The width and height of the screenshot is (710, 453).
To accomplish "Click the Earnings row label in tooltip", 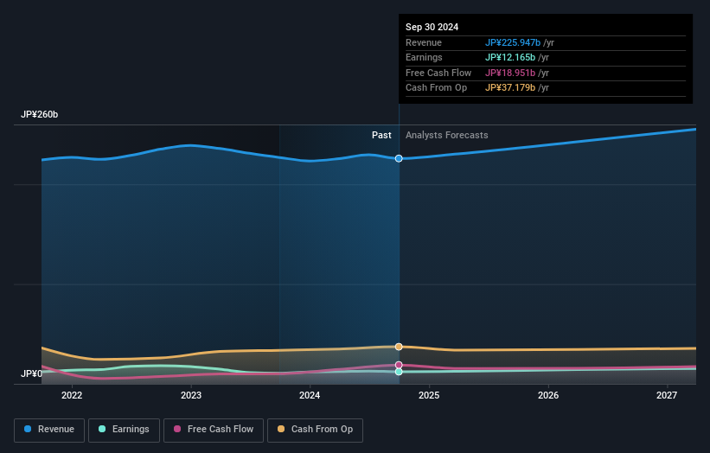I will (x=424, y=57).
